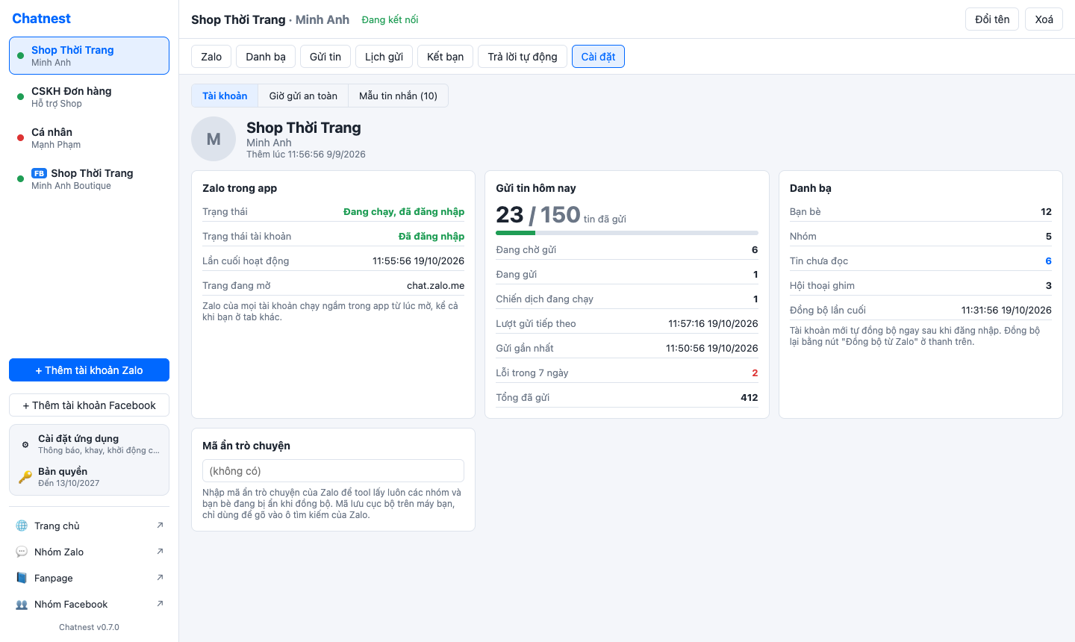This screenshot has height=642, width=1075.
Task: Click the Mã ẩn trò chuyện input field
Action: pyautogui.click(x=333, y=471)
